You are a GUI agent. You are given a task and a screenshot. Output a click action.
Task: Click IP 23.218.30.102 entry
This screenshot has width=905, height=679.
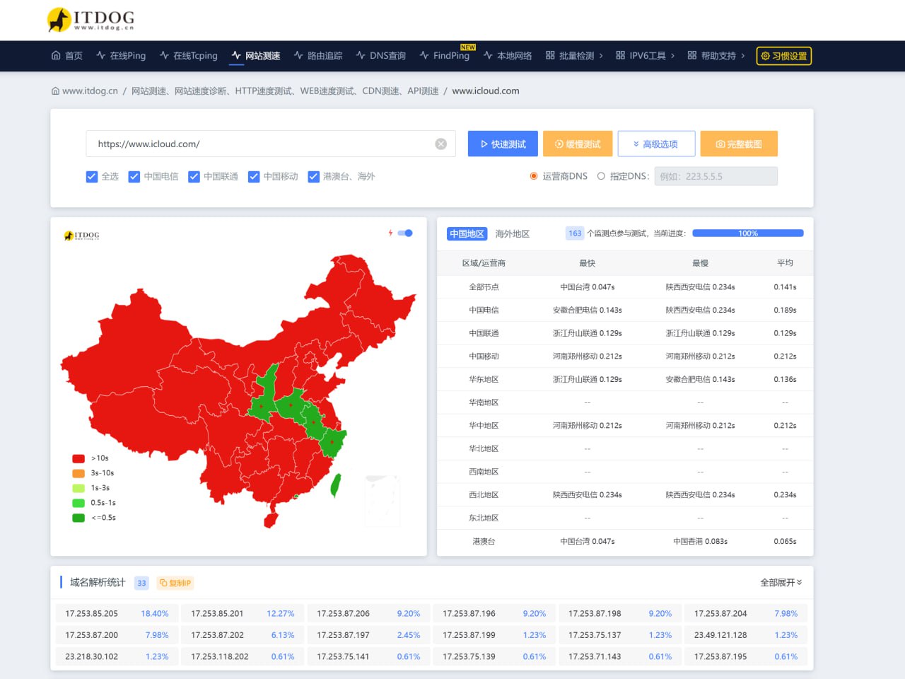point(91,656)
